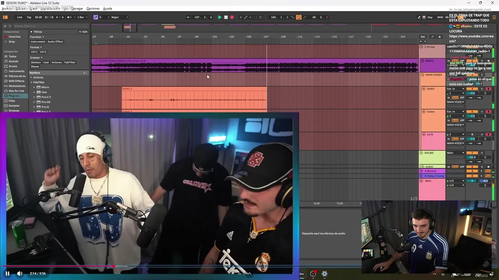The height and width of the screenshot is (280, 499).
Task: Open the scale mode icon next to C
Action: click(x=96, y=17)
